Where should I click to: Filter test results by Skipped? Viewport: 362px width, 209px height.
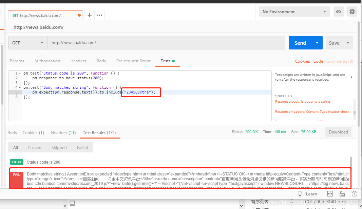[59, 147]
